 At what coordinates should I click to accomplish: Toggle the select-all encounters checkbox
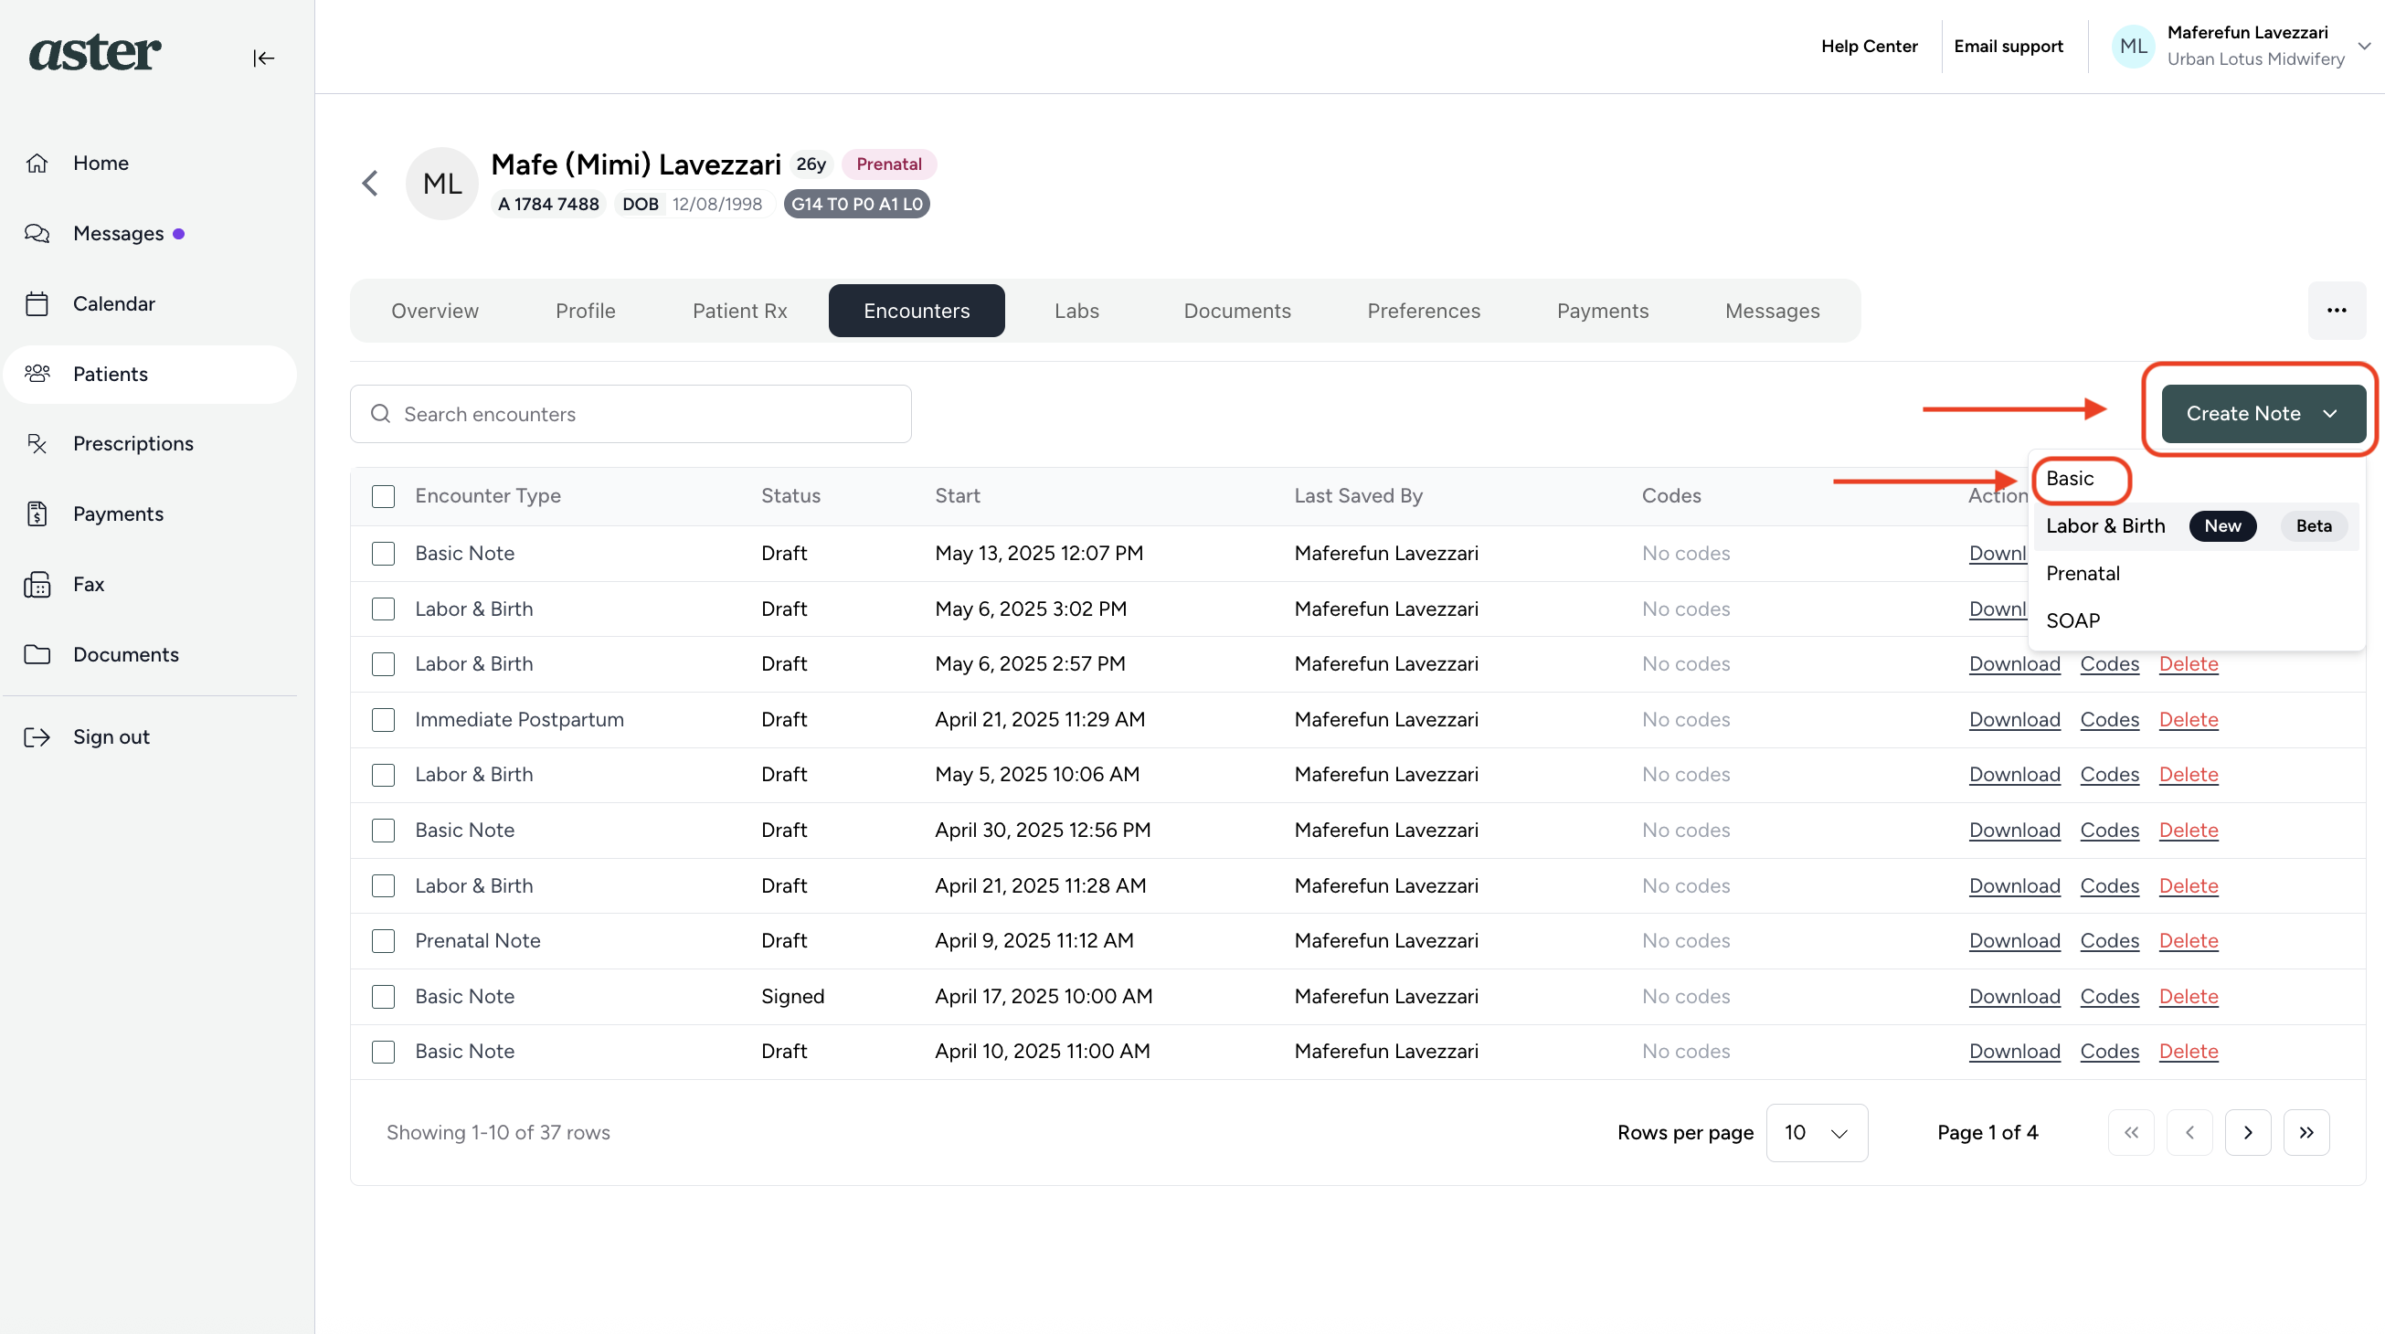click(x=383, y=496)
